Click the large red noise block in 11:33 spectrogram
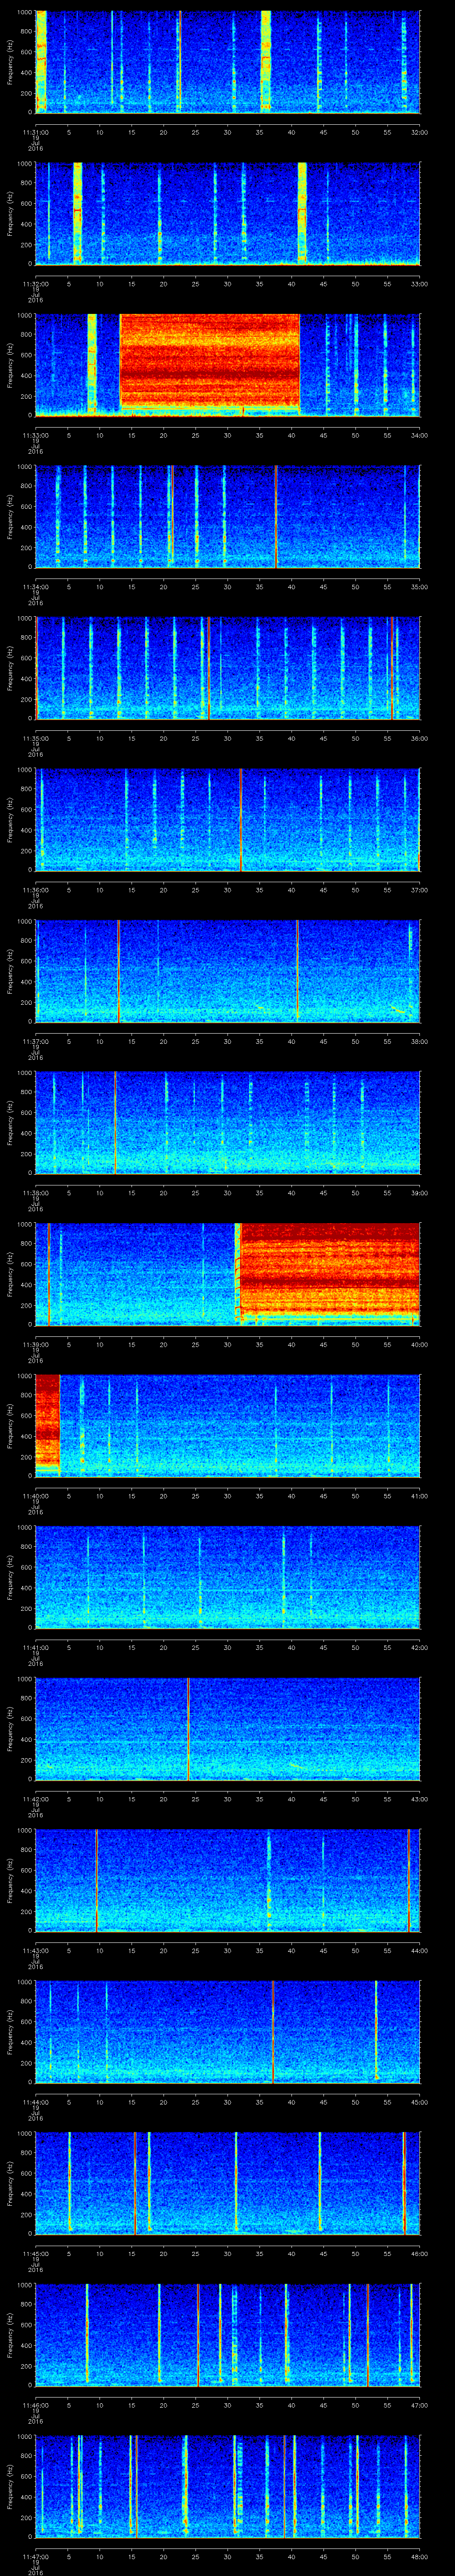 (x=210, y=360)
